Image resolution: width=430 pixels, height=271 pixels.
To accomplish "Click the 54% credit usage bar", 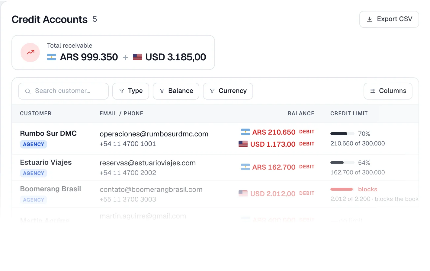I will click(342, 163).
